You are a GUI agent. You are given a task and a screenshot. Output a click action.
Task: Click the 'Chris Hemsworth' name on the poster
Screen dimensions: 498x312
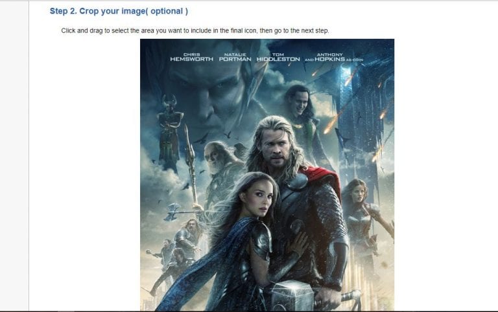[191, 57]
